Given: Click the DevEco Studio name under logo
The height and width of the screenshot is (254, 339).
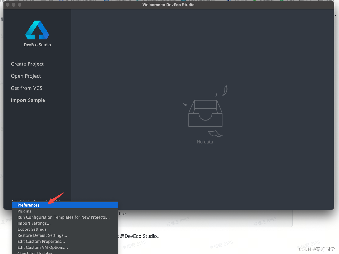Looking at the screenshot, I should (x=37, y=45).
